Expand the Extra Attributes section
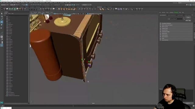This screenshot has width=195, height=109. [176, 40]
